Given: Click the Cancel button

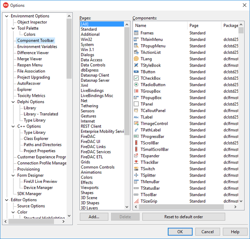Looking at the screenshot, I should point(207,232).
